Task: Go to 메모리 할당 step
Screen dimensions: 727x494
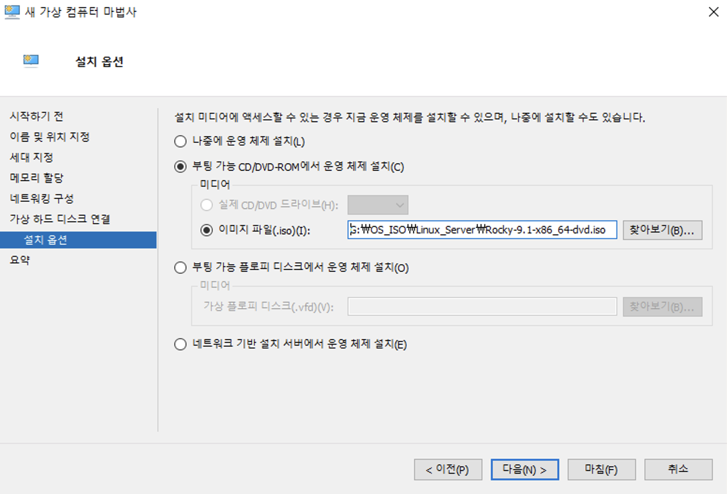Action: pyautogui.click(x=37, y=178)
